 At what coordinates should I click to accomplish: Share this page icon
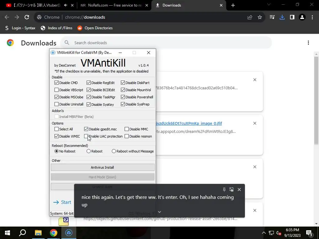point(250,17)
